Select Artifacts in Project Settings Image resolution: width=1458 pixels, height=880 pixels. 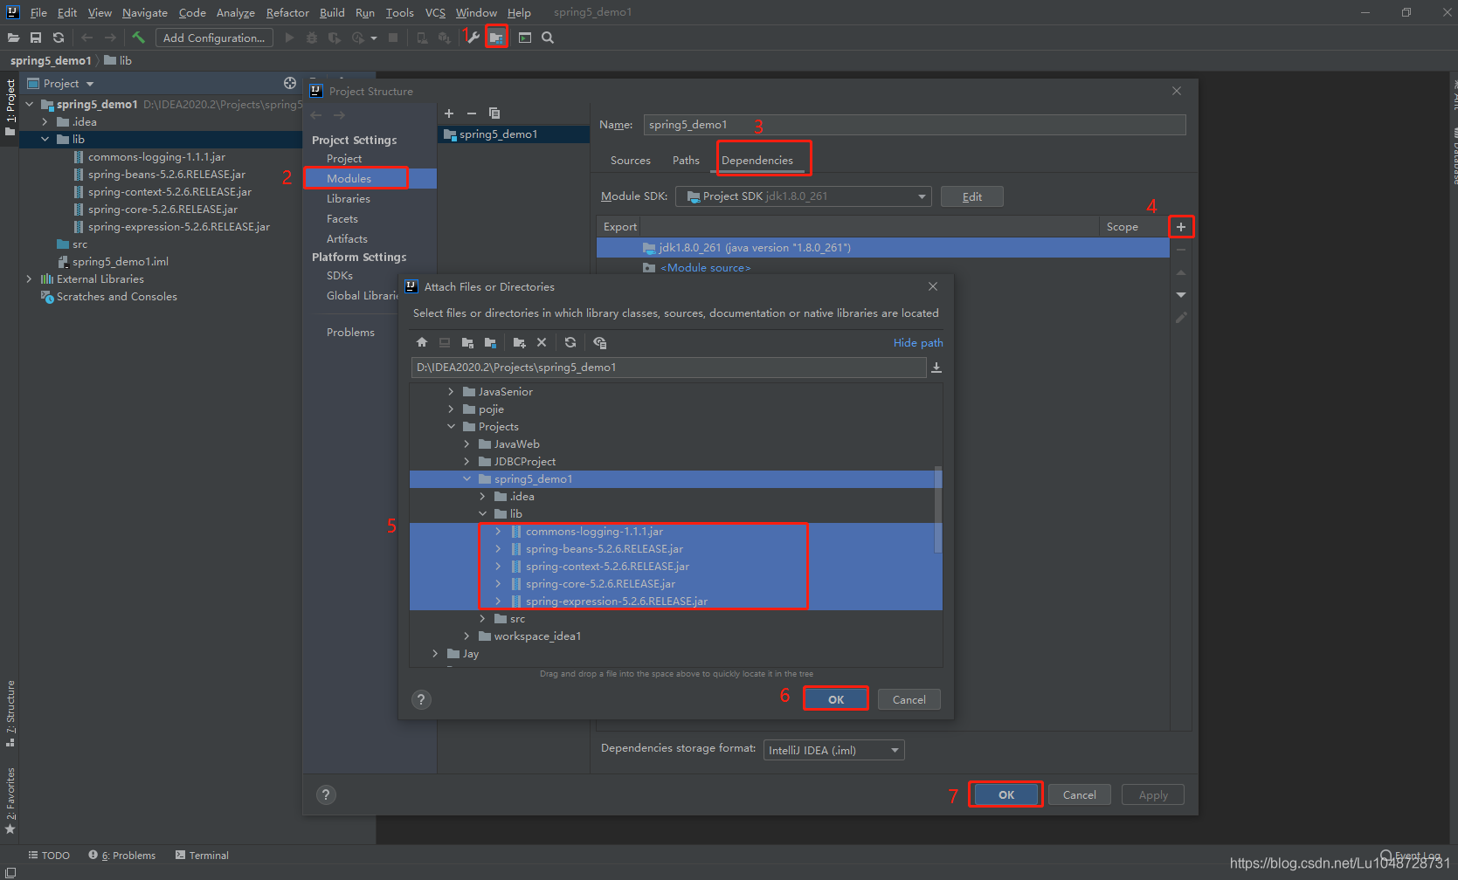point(347,239)
